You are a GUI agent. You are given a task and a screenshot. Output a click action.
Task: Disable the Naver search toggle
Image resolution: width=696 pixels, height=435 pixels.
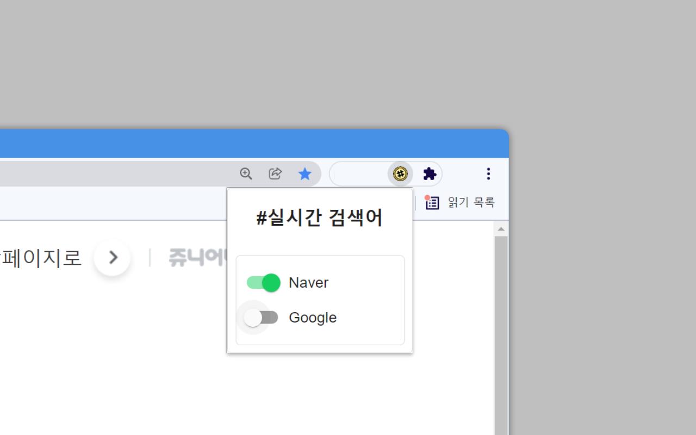click(x=263, y=282)
